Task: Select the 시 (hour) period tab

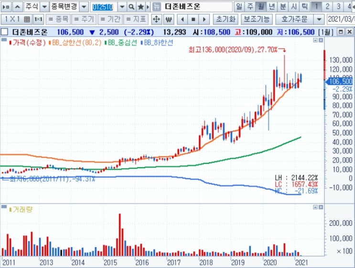Action: pyautogui.click(x=294, y=7)
